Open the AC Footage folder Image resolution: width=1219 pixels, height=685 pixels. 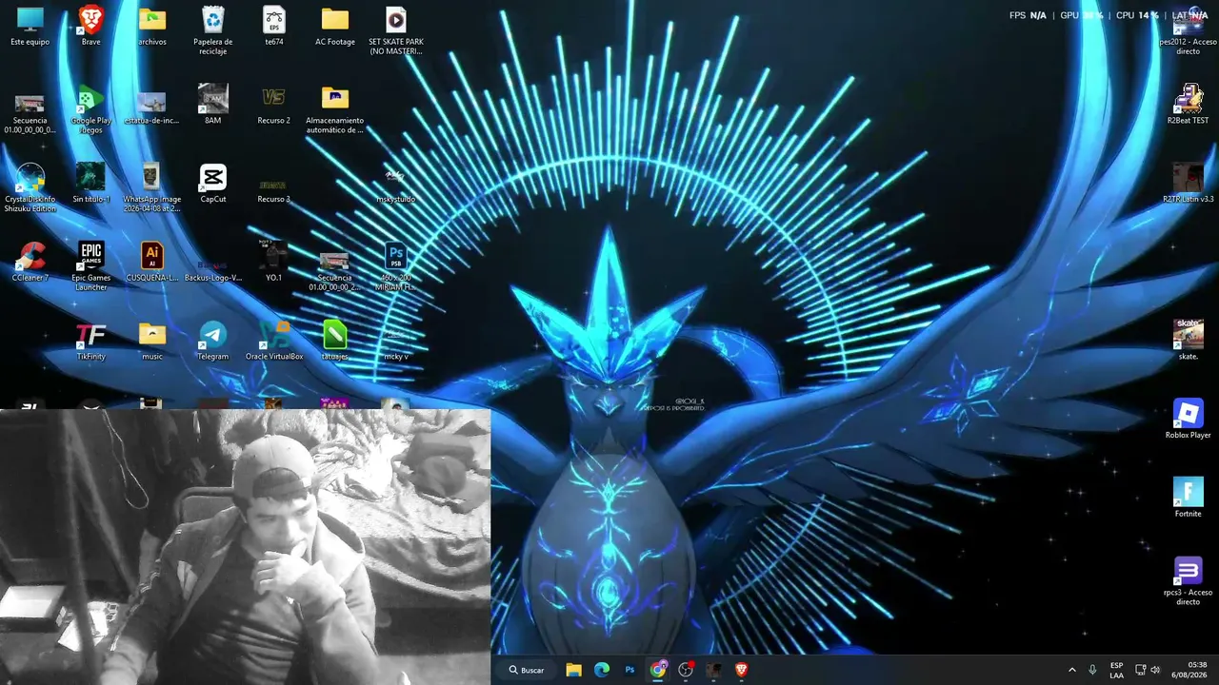pyautogui.click(x=334, y=27)
